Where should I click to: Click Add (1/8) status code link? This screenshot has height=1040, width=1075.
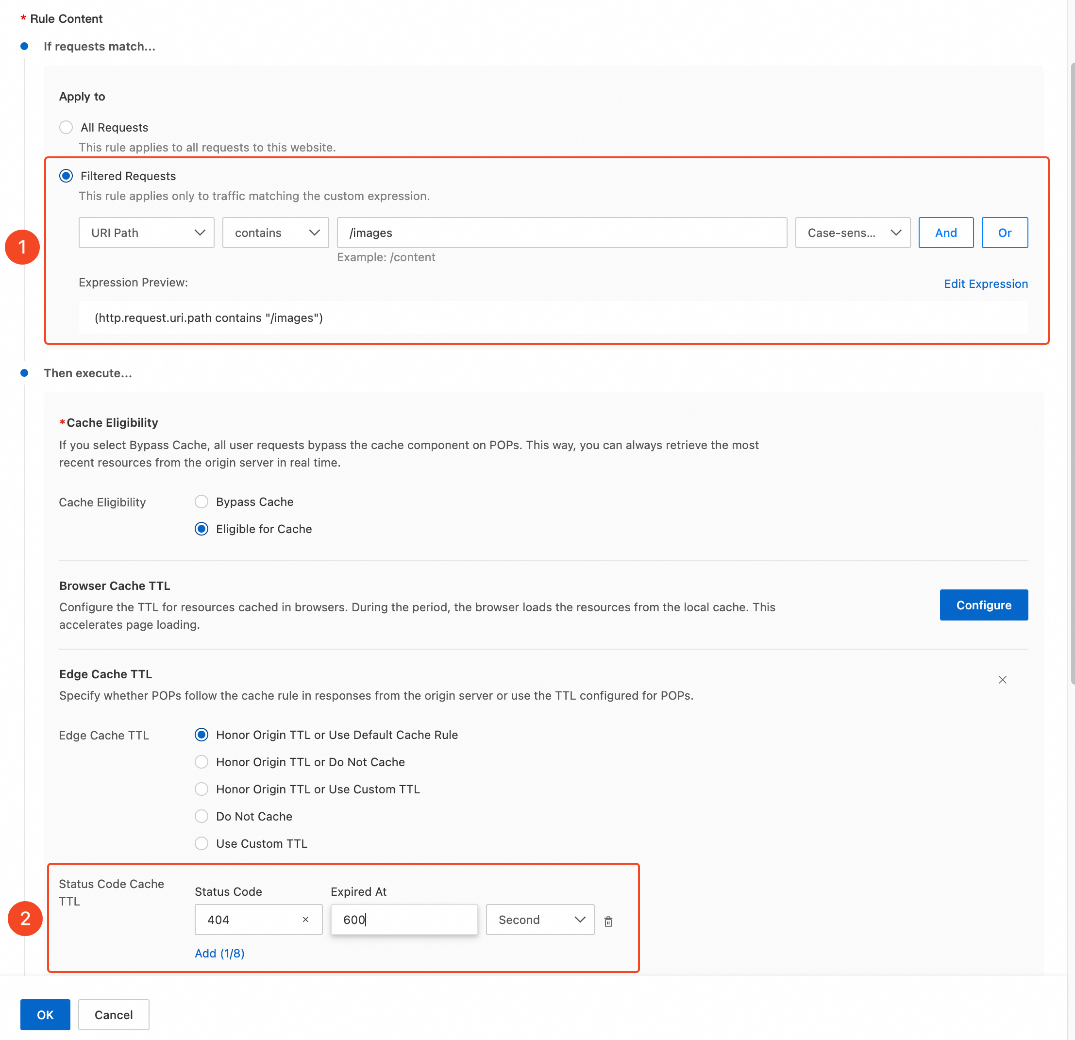(x=219, y=953)
